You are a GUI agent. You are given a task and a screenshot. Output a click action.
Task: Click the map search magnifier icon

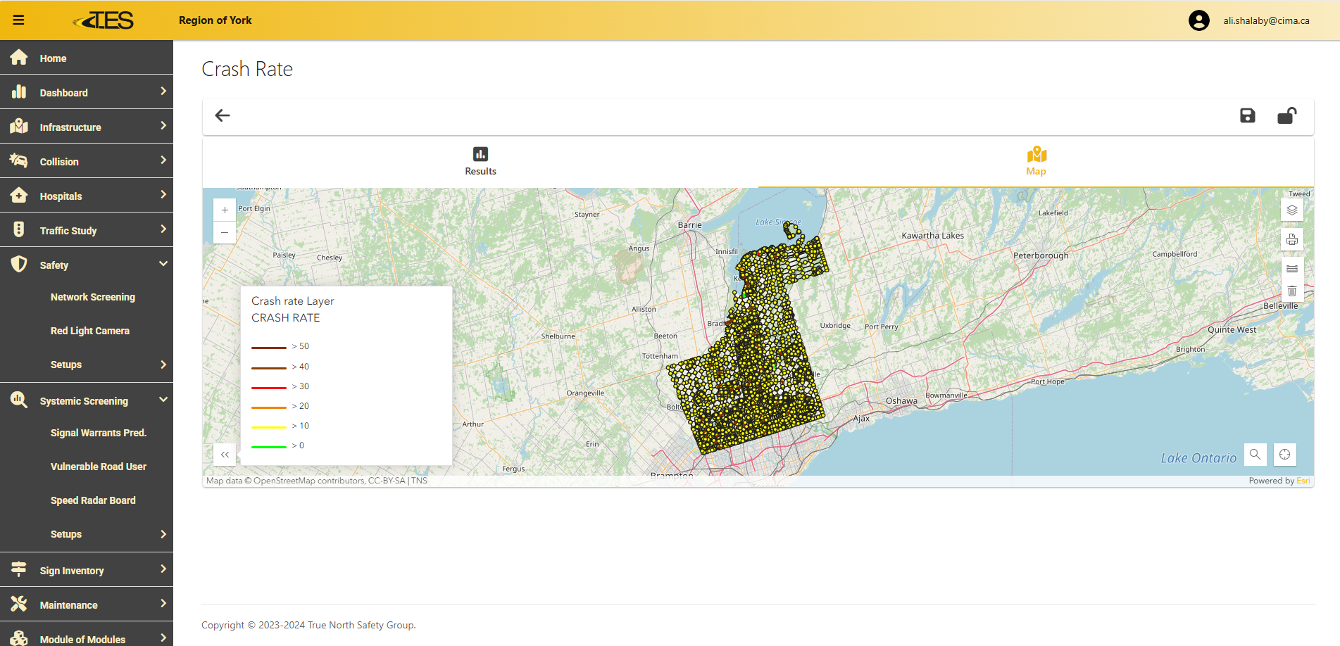pyautogui.click(x=1255, y=455)
